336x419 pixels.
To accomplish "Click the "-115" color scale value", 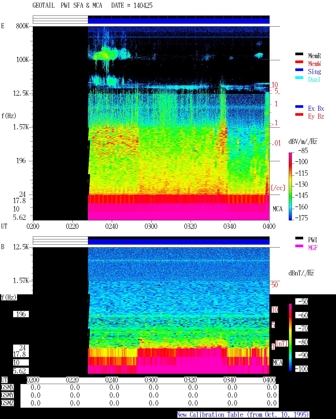I will pyautogui.click(x=301, y=173).
